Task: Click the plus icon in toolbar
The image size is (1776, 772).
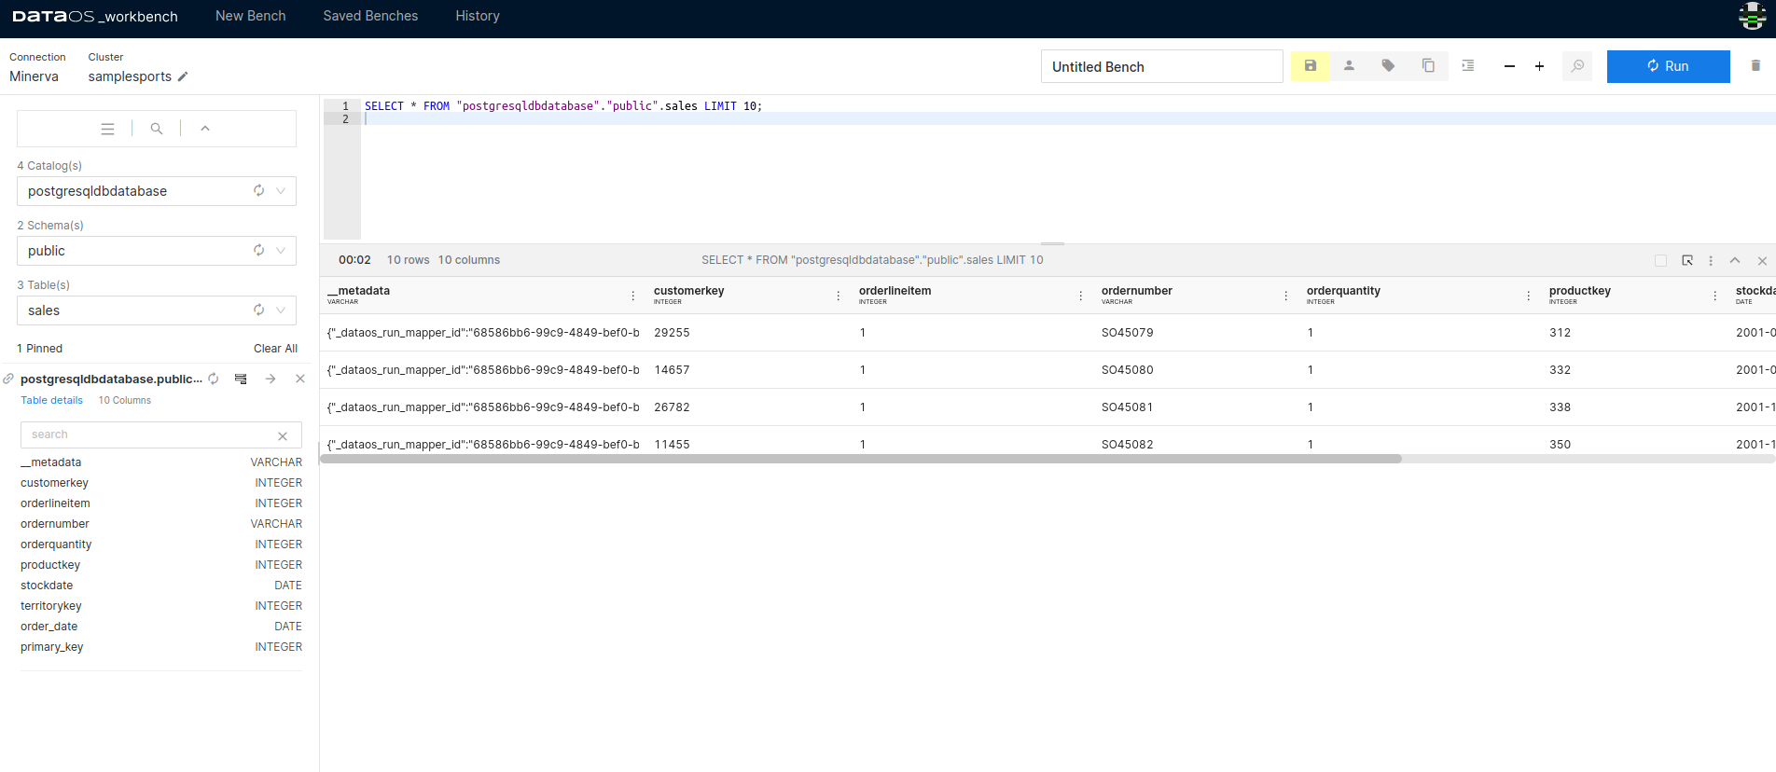Action: (1539, 66)
